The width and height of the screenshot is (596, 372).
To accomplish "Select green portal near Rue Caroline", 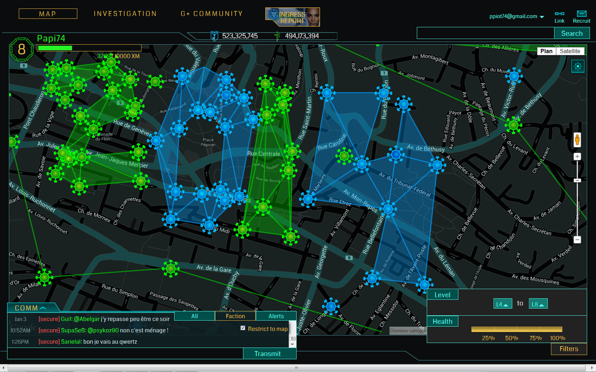I will (344, 156).
